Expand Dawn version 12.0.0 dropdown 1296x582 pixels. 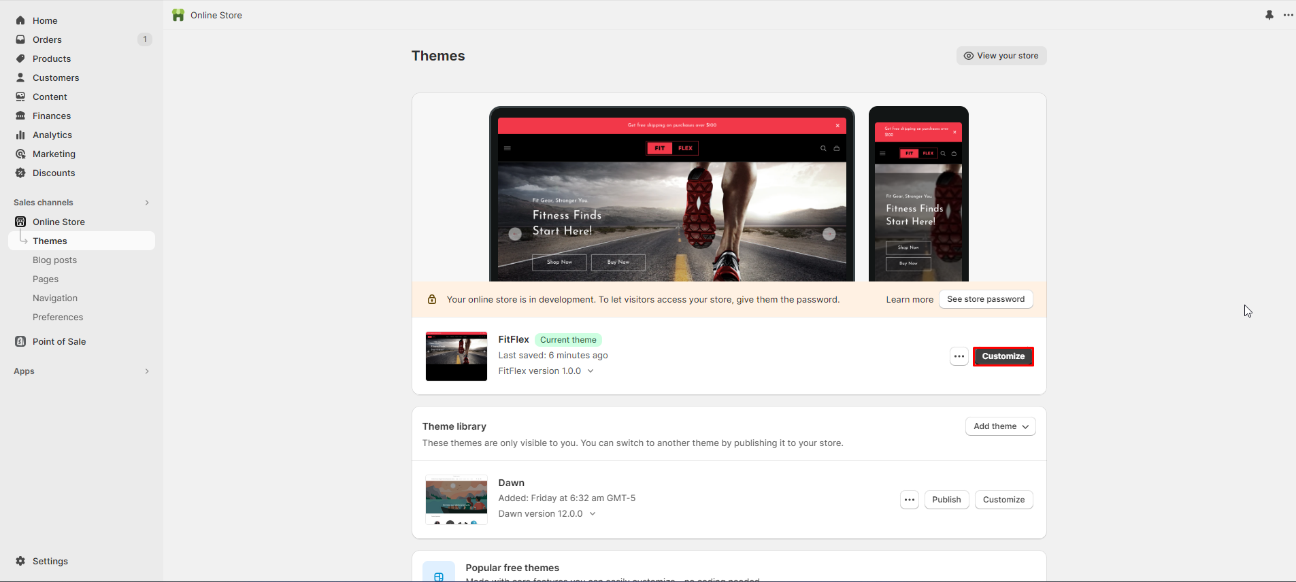[x=593, y=514]
